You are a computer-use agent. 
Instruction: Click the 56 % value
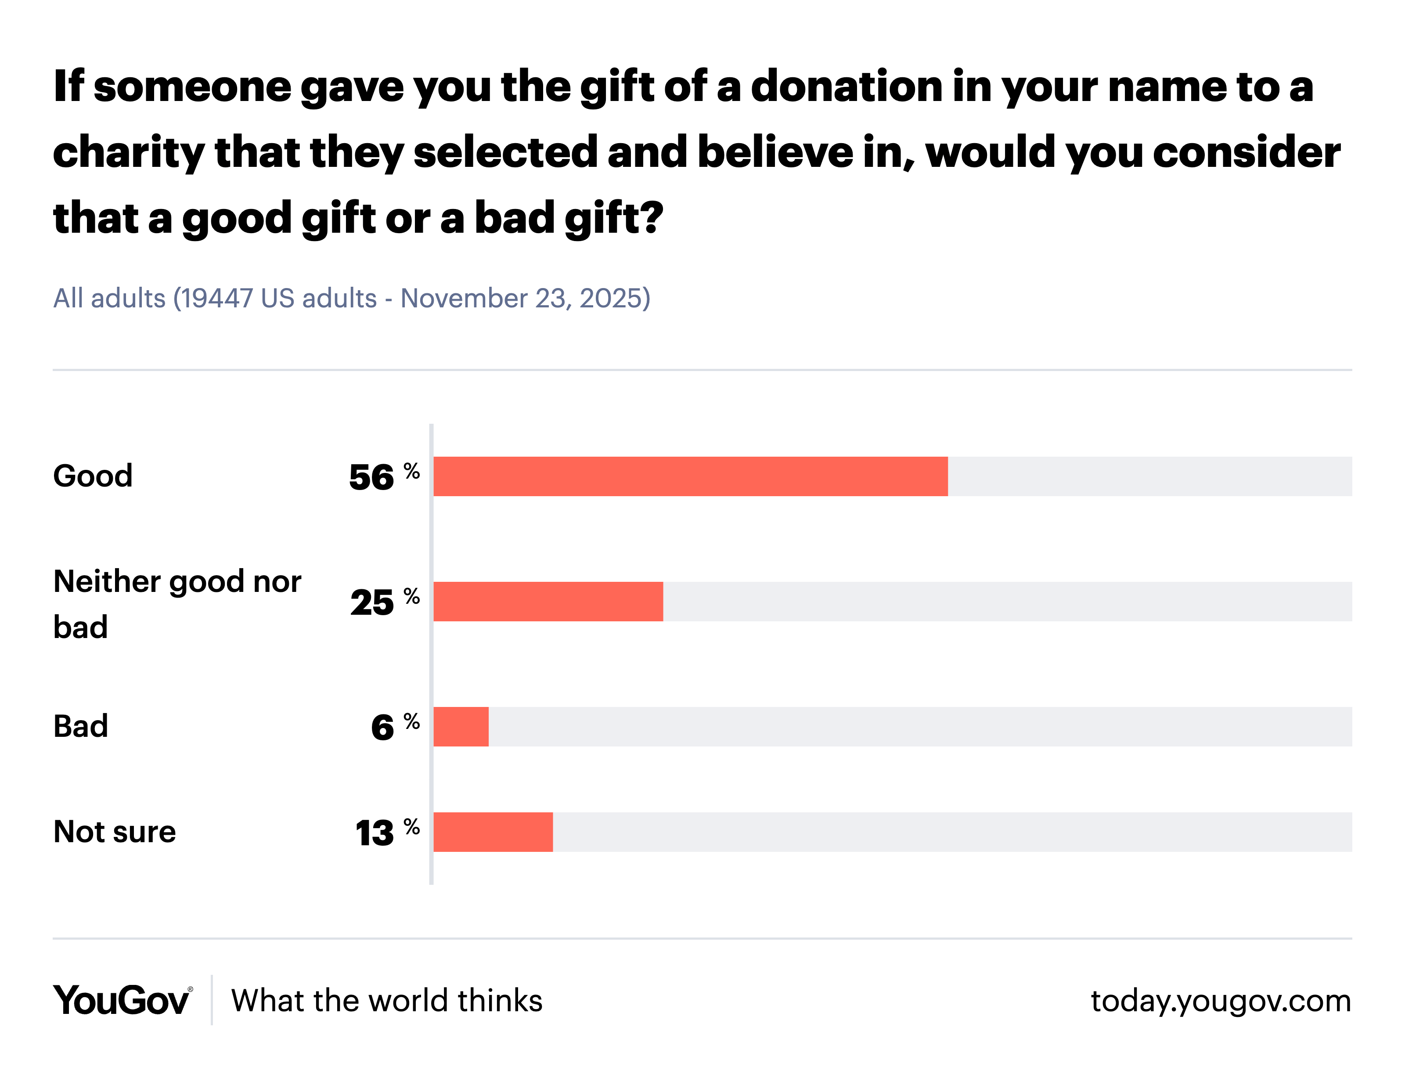[384, 477]
